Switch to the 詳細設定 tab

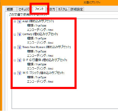pos(77,9)
